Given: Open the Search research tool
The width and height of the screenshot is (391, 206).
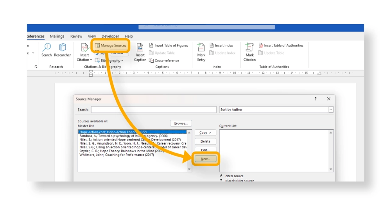Looking at the screenshot, I should (47, 50).
